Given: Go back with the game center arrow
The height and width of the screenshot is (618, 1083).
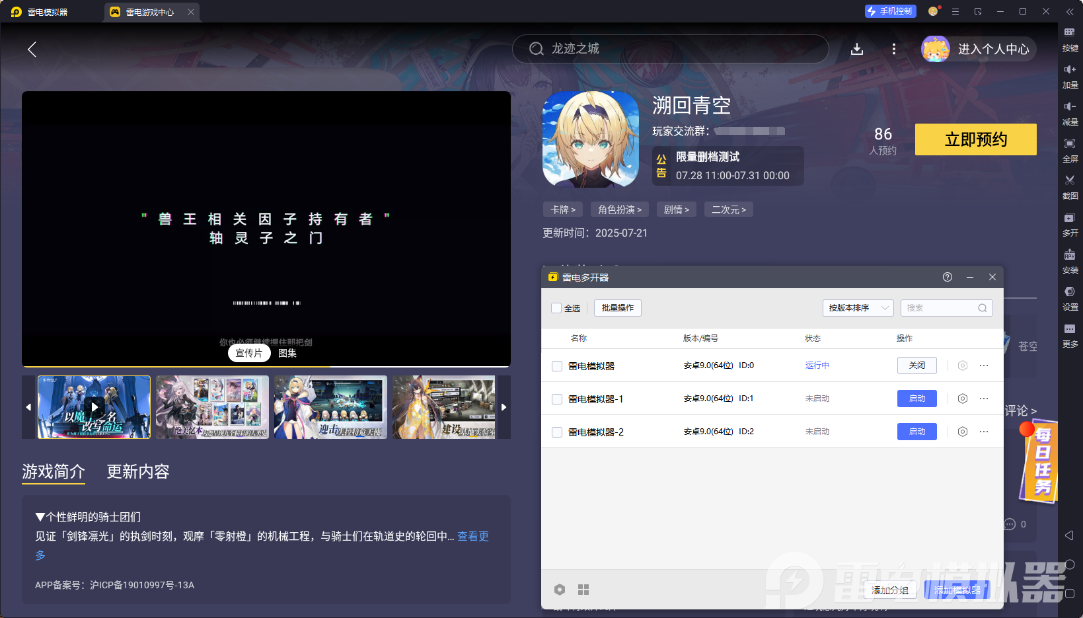Looking at the screenshot, I should tap(32, 49).
